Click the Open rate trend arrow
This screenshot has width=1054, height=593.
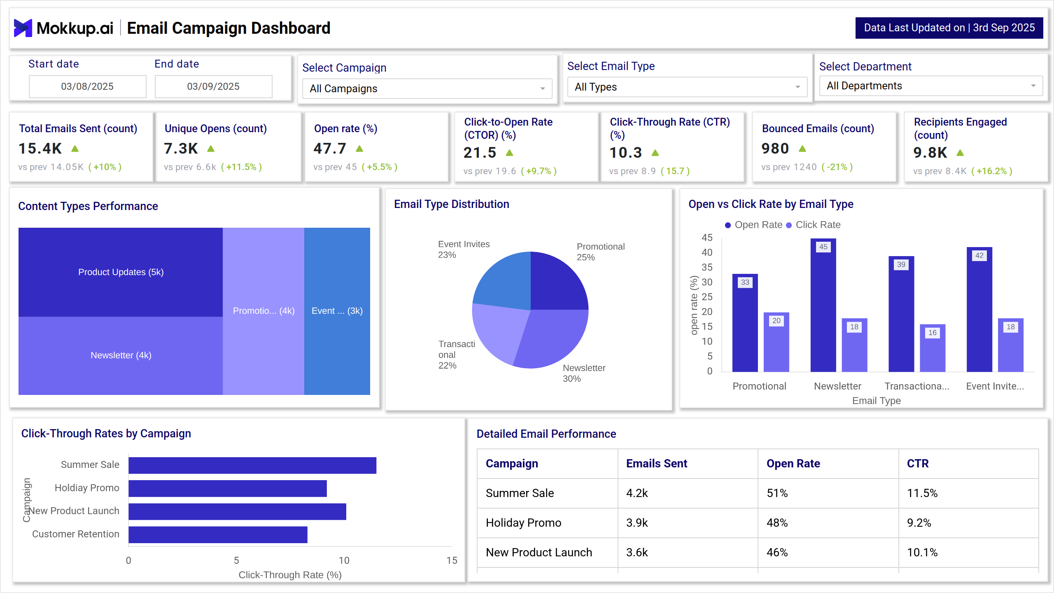[359, 149]
